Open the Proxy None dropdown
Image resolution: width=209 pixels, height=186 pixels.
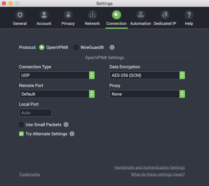pyautogui.click(x=147, y=94)
